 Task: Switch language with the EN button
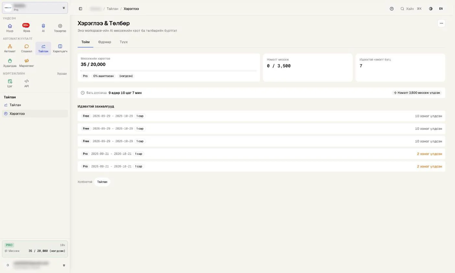point(441,9)
